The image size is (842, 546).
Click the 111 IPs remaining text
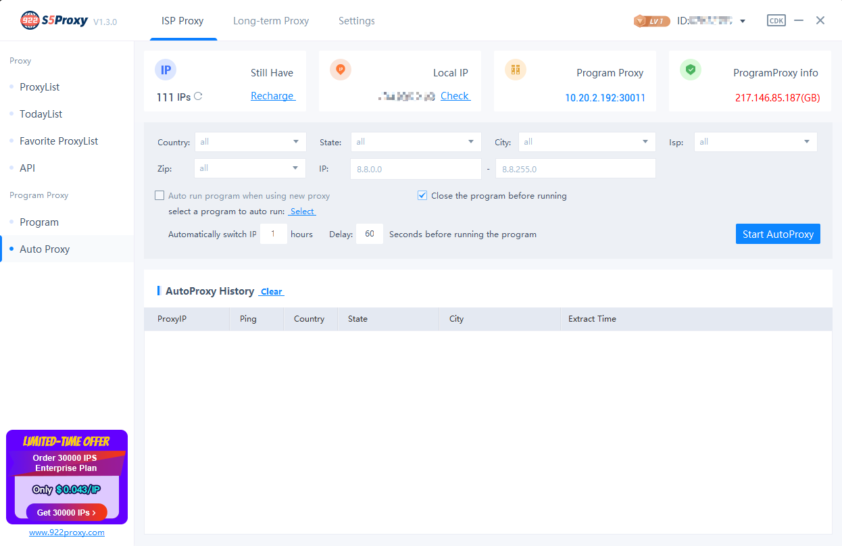click(174, 97)
